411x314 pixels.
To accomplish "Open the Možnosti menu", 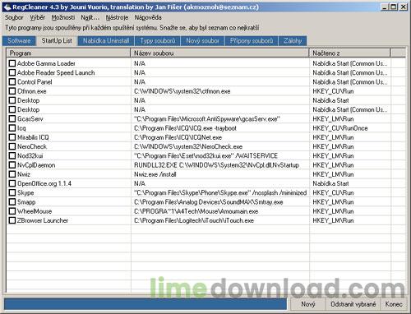I will pos(63,17).
